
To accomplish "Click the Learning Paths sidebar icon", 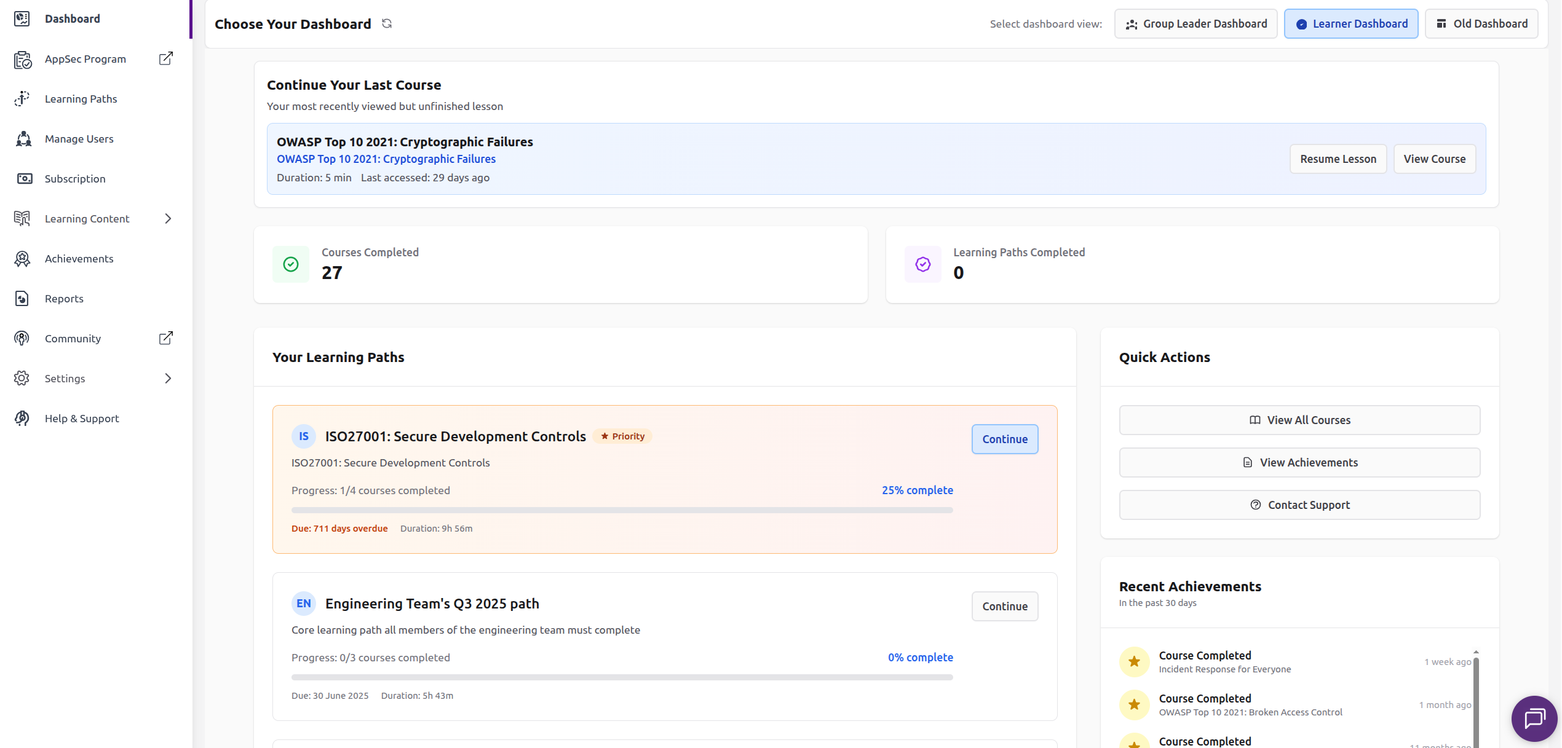I will click(x=22, y=98).
